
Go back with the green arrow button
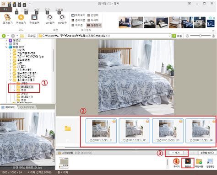click(x=4, y=36)
